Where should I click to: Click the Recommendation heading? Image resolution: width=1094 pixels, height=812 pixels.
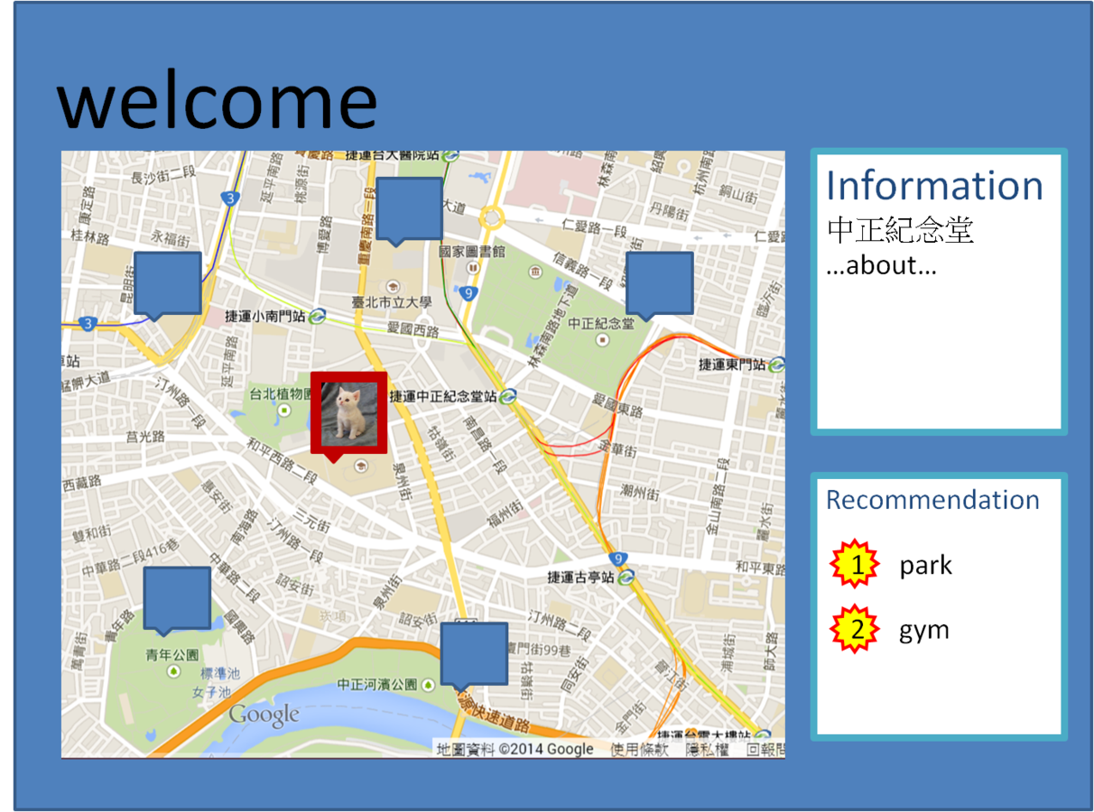coord(933,500)
